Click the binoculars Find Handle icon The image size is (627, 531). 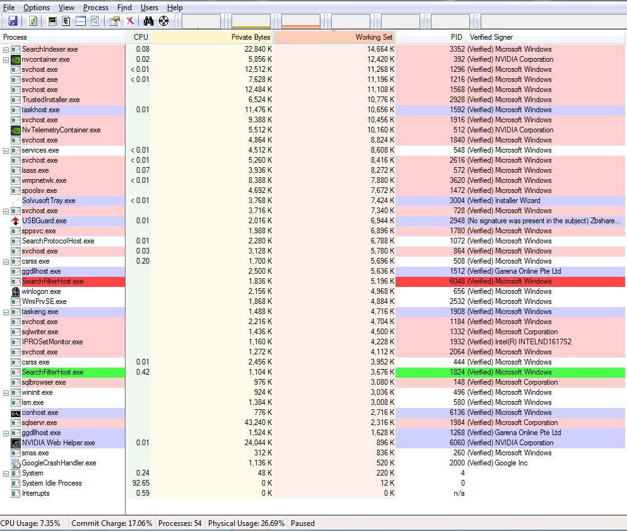(x=149, y=21)
